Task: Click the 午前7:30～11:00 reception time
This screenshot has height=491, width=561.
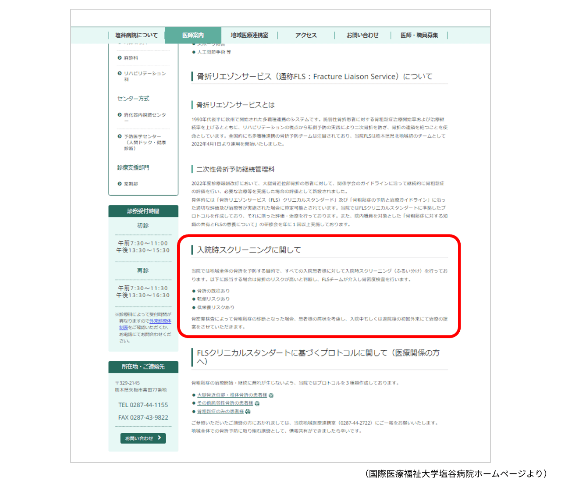Action: coord(143,243)
